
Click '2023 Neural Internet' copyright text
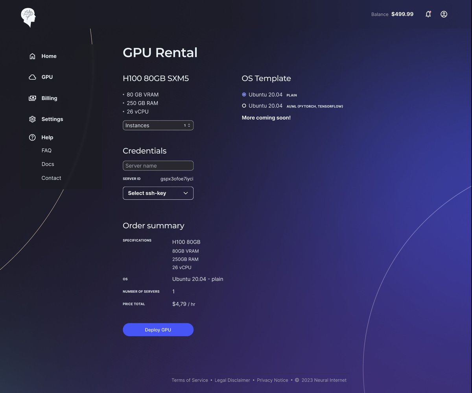tap(324, 380)
